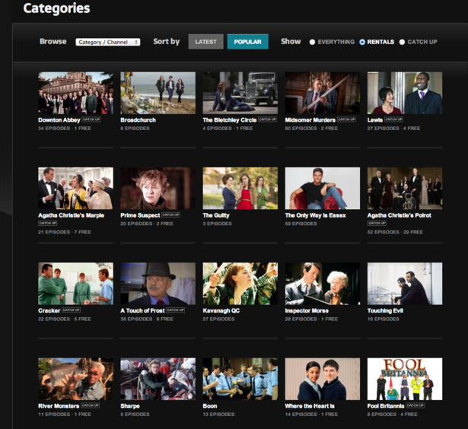Click the River Monsters title link
The height and width of the screenshot is (429, 468).
click(x=59, y=406)
